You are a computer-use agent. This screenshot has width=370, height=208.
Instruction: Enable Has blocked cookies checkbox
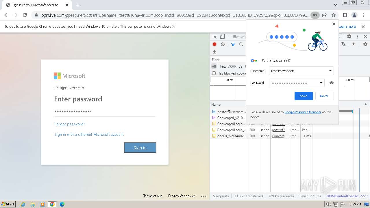tap(214, 73)
